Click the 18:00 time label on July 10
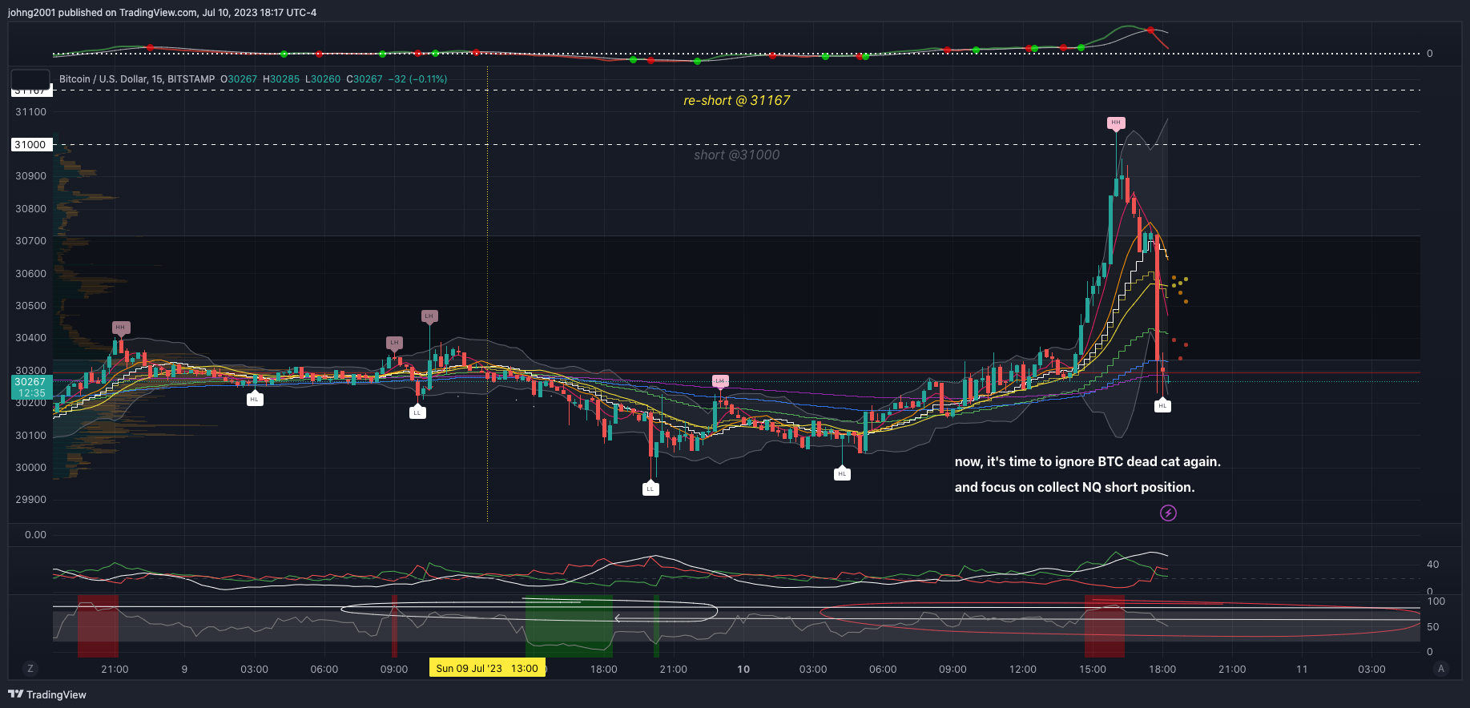The image size is (1470, 708). [x=1162, y=669]
